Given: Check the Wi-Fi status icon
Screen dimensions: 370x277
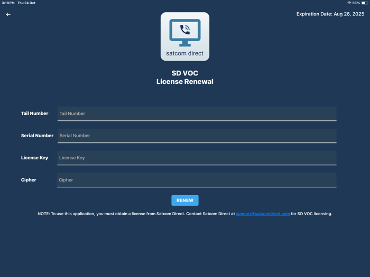Looking at the screenshot, I should pos(349,3).
